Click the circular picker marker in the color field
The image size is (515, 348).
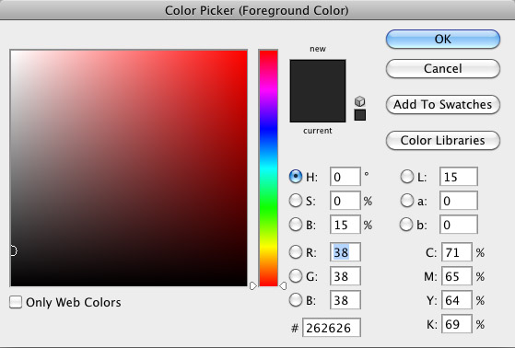pyautogui.click(x=13, y=250)
